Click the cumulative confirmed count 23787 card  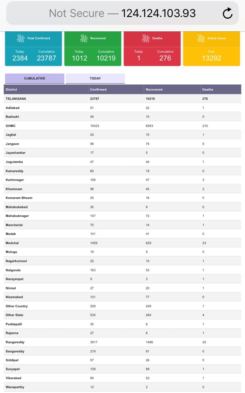click(46, 58)
